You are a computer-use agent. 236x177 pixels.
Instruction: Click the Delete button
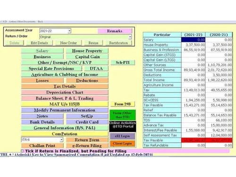coord(14,43)
